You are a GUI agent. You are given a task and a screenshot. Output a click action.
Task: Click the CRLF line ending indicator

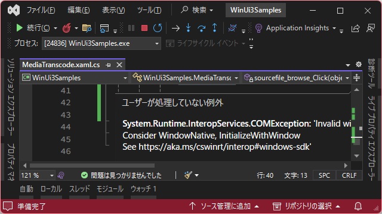pyautogui.click(x=349, y=175)
